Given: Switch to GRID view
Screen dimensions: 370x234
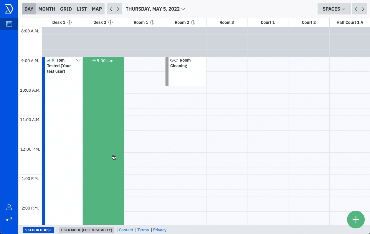Looking at the screenshot, I should click(66, 9).
